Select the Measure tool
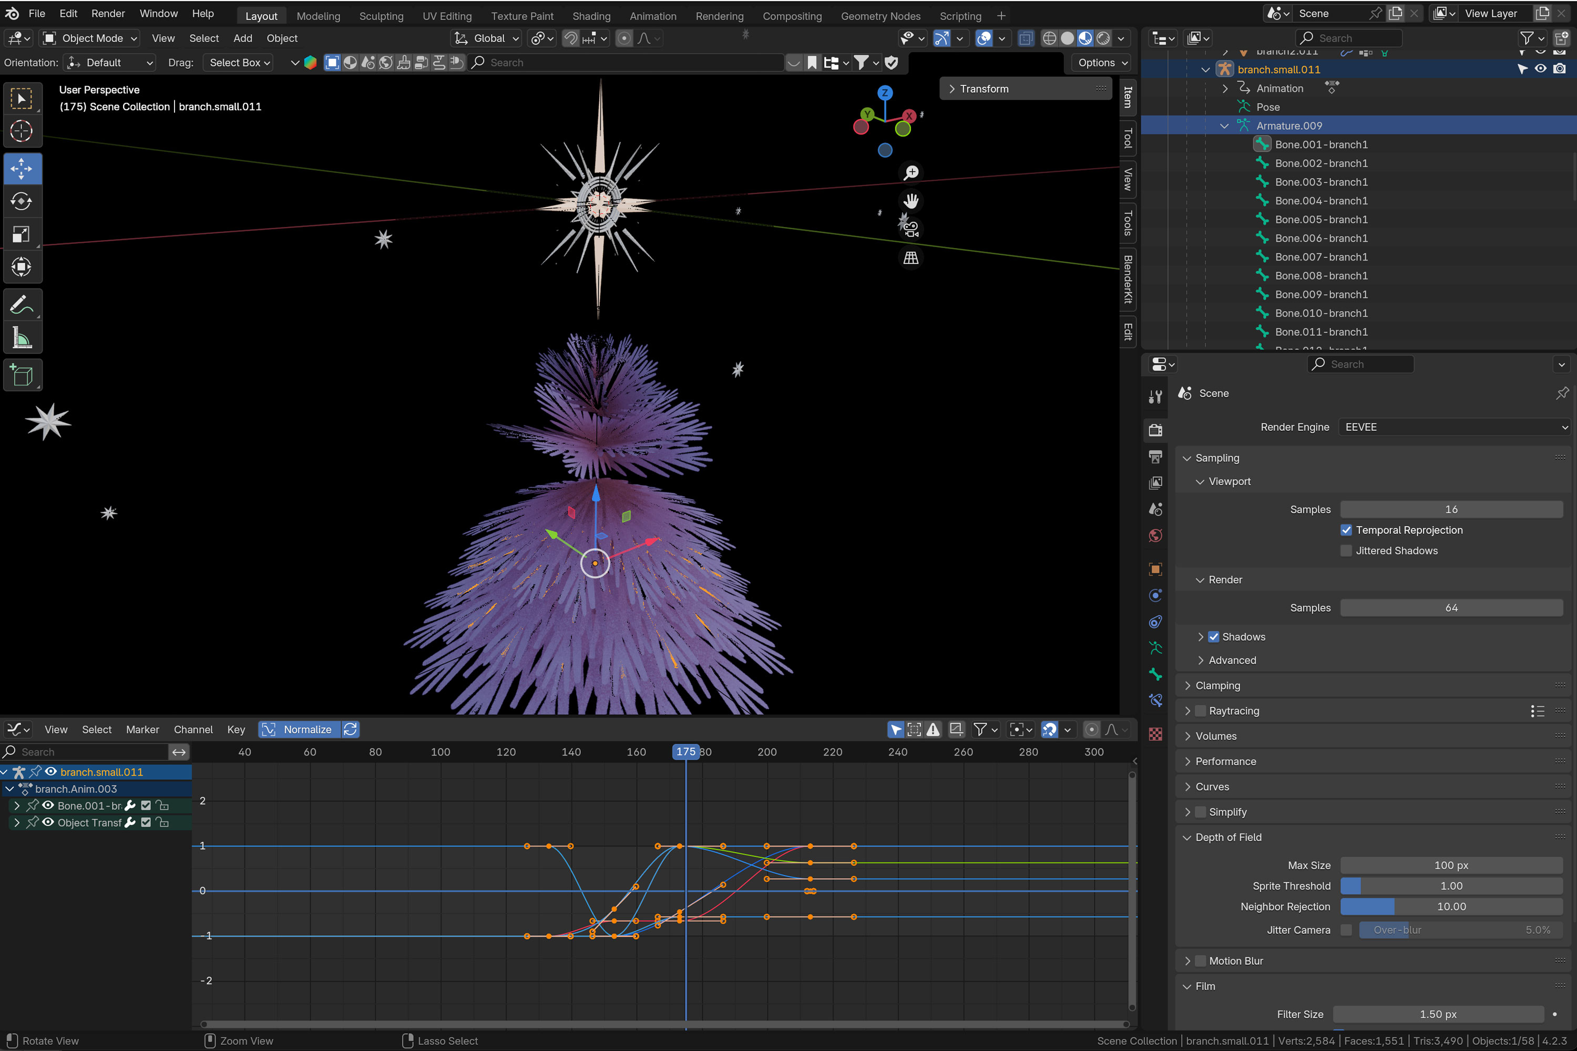The width and height of the screenshot is (1577, 1051). (22, 338)
